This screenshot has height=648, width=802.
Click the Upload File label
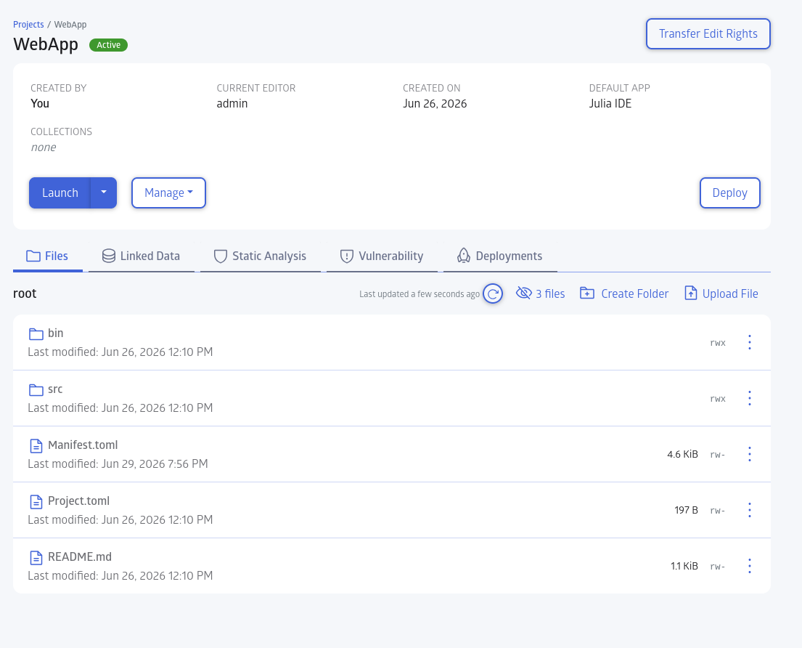point(730,293)
